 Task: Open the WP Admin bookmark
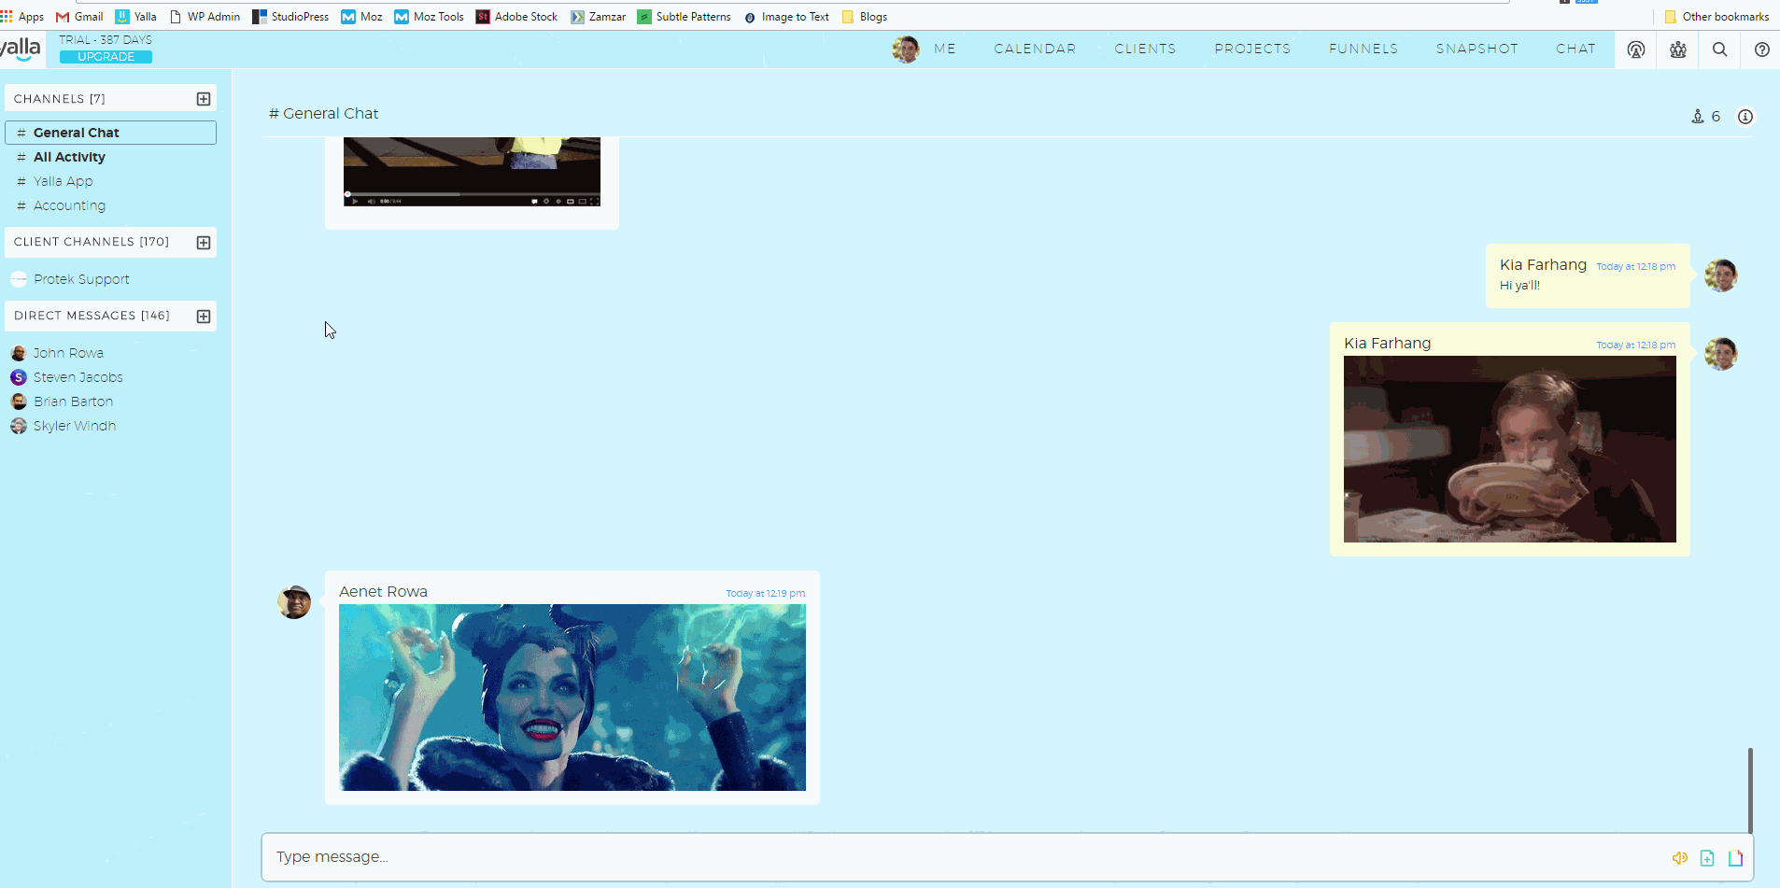point(205,17)
